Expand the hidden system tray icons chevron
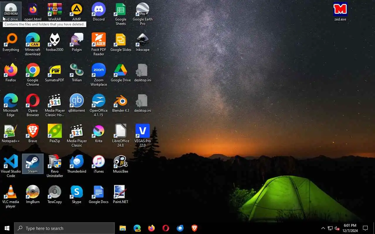The image size is (375, 234). (x=323, y=228)
